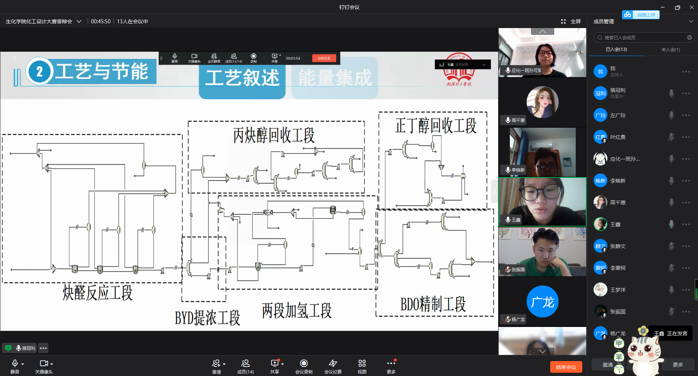Switch to the 已入会(13) tab
Screen dimensions: 698x376
click(616, 49)
